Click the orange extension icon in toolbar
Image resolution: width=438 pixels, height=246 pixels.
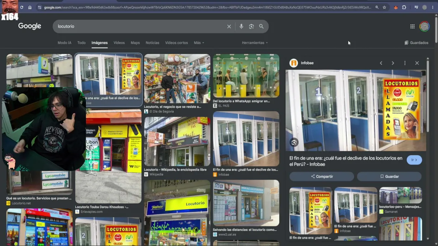click(x=396, y=7)
